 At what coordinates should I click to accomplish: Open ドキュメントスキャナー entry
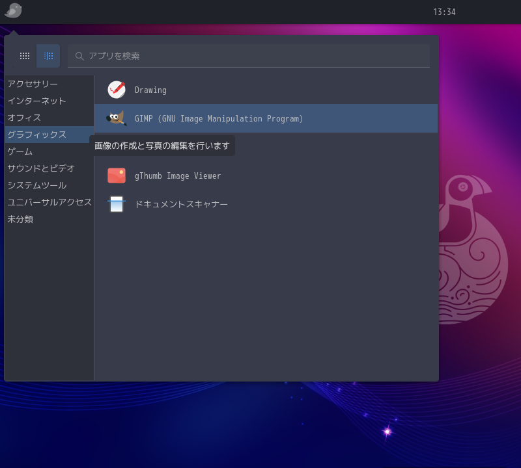[x=266, y=204]
